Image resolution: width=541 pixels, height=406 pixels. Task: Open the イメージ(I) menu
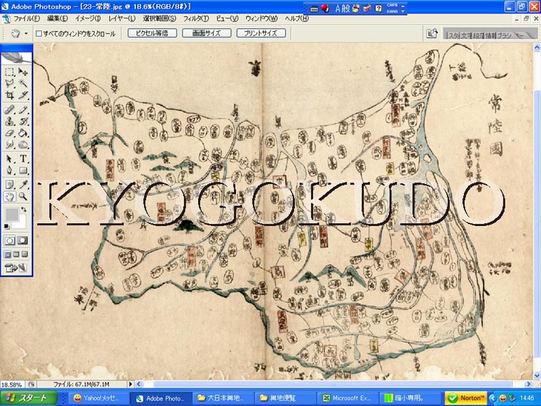point(88,19)
